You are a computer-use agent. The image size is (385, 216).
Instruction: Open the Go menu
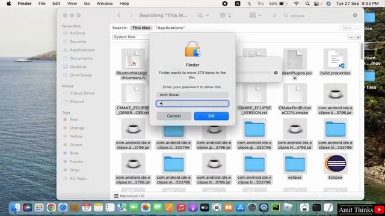87,4
